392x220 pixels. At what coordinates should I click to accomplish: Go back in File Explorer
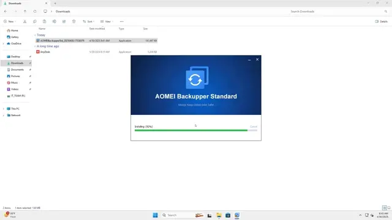6,12
